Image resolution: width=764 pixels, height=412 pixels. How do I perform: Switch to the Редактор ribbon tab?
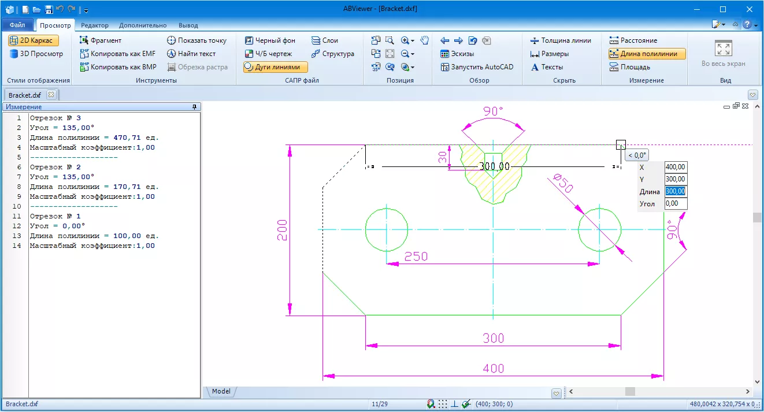click(94, 25)
